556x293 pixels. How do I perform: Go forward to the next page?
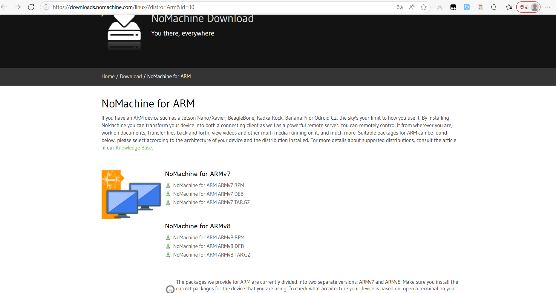point(18,7)
